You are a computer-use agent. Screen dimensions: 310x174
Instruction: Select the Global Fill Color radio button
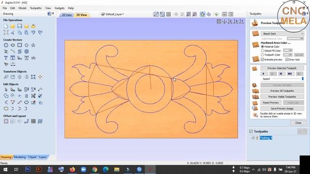pyautogui.click(x=263, y=51)
